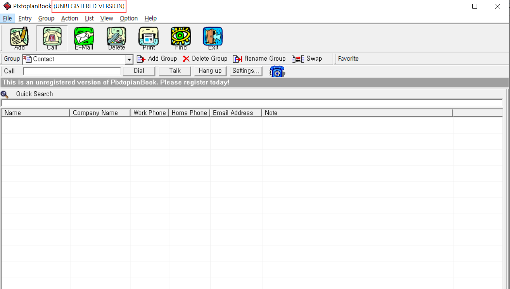Click the Delete entry toolbar icon
Viewport: 510px width, 289px height.
tap(116, 38)
